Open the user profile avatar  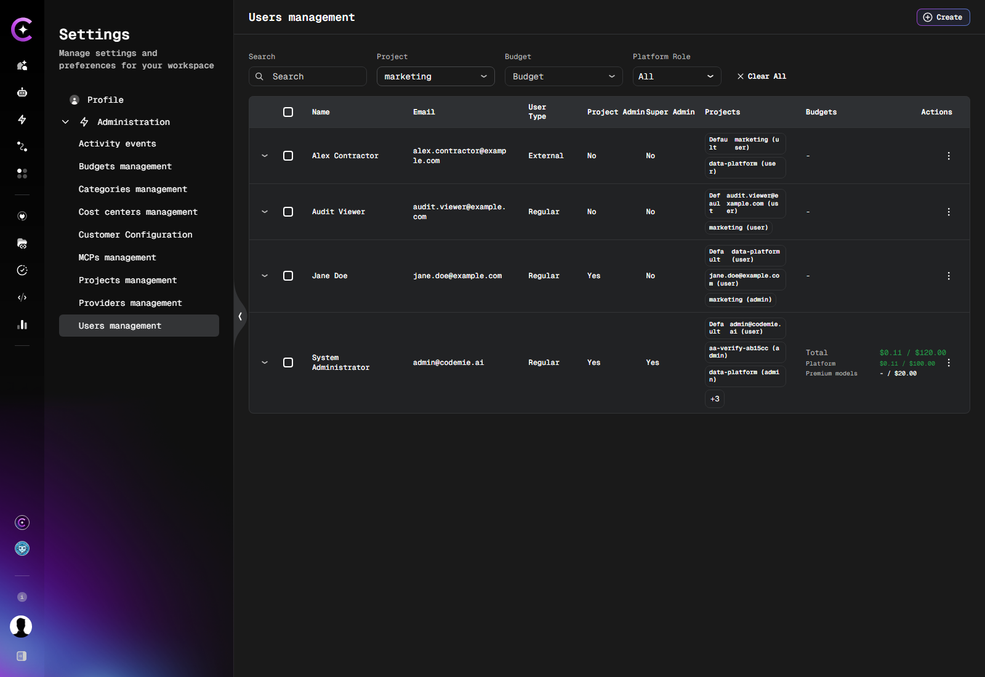click(x=21, y=627)
